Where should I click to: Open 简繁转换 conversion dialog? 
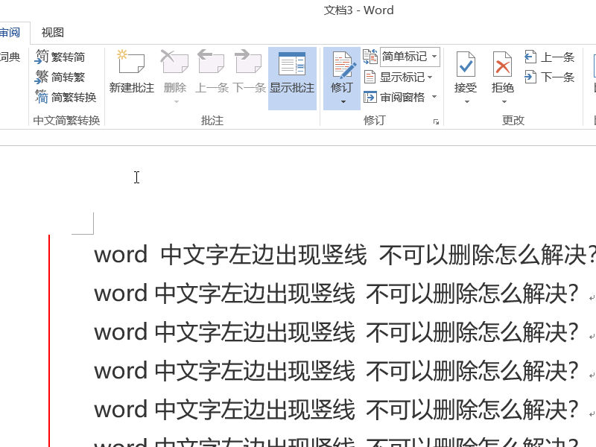click(66, 98)
